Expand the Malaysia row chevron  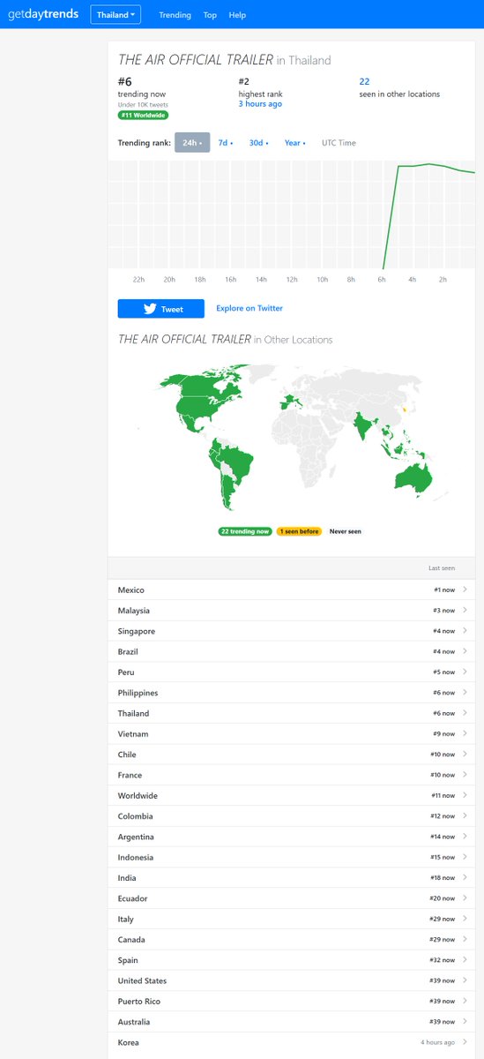click(465, 611)
